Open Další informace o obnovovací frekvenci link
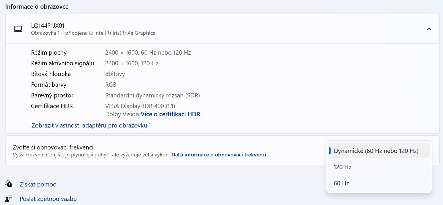This screenshot has height=205, width=443. 219,155
